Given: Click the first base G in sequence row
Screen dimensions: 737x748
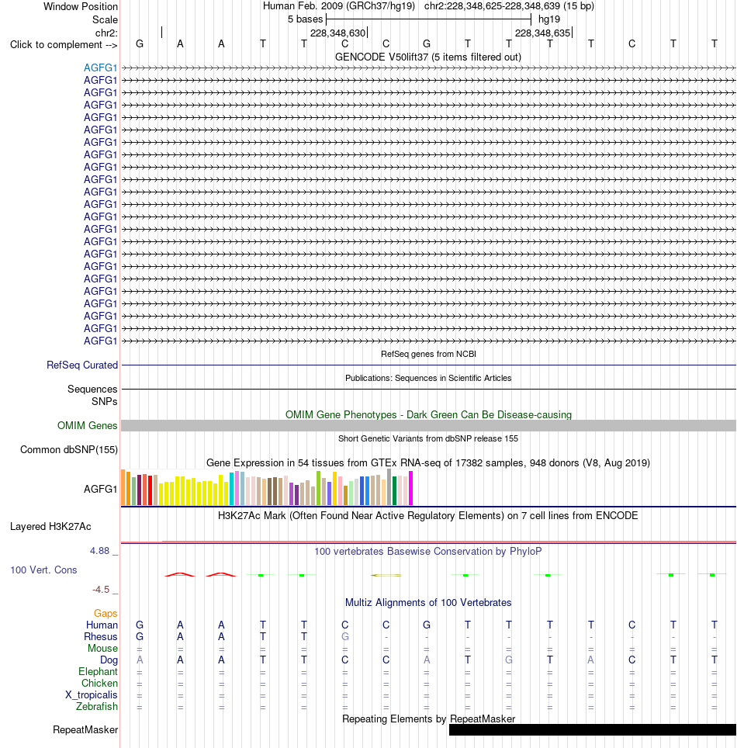Looking at the screenshot, I should pyautogui.click(x=140, y=44).
